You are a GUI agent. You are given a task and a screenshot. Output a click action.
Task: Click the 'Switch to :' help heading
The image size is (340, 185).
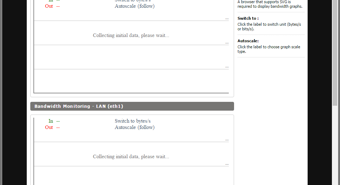248,18
